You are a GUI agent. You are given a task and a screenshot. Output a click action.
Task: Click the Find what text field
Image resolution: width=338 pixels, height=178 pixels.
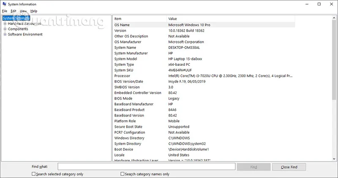click(146, 167)
